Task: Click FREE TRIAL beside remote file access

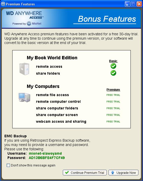Action: [x=113, y=95]
